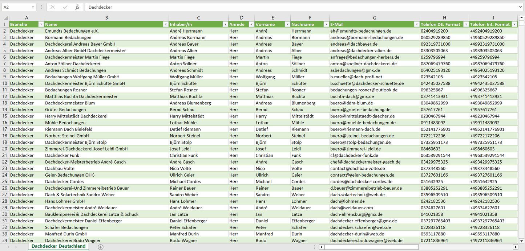The image size is (525, 251).
Task: Click the horizontal scrollbar left arrow
Action: click(322, 247)
